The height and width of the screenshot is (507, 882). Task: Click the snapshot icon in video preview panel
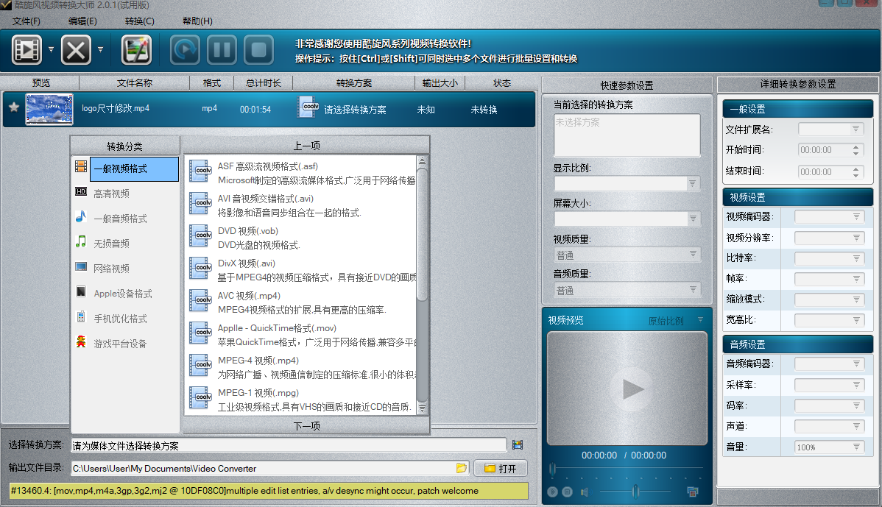[692, 492]
